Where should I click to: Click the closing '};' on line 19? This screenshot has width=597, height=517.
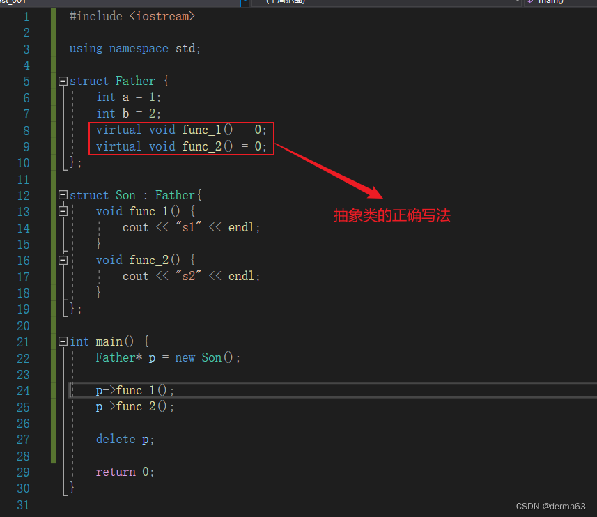[x=75, y=309]
